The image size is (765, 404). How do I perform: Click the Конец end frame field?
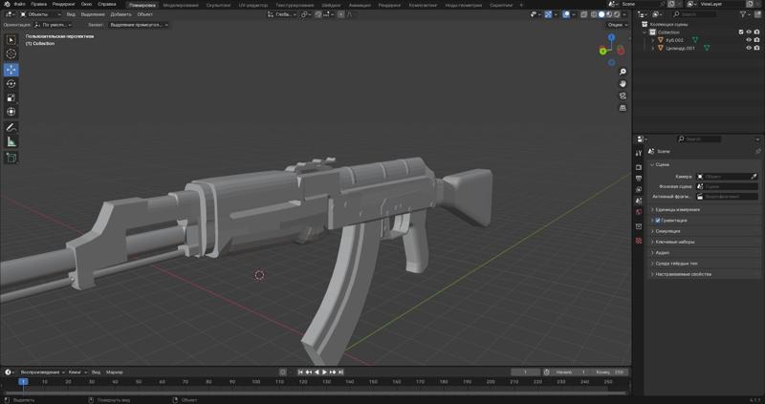(x=610, y=372)
